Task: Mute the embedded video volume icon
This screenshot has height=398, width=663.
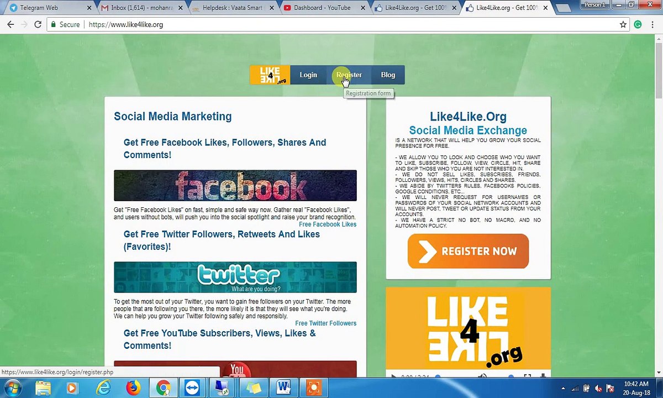Action: 482,376
